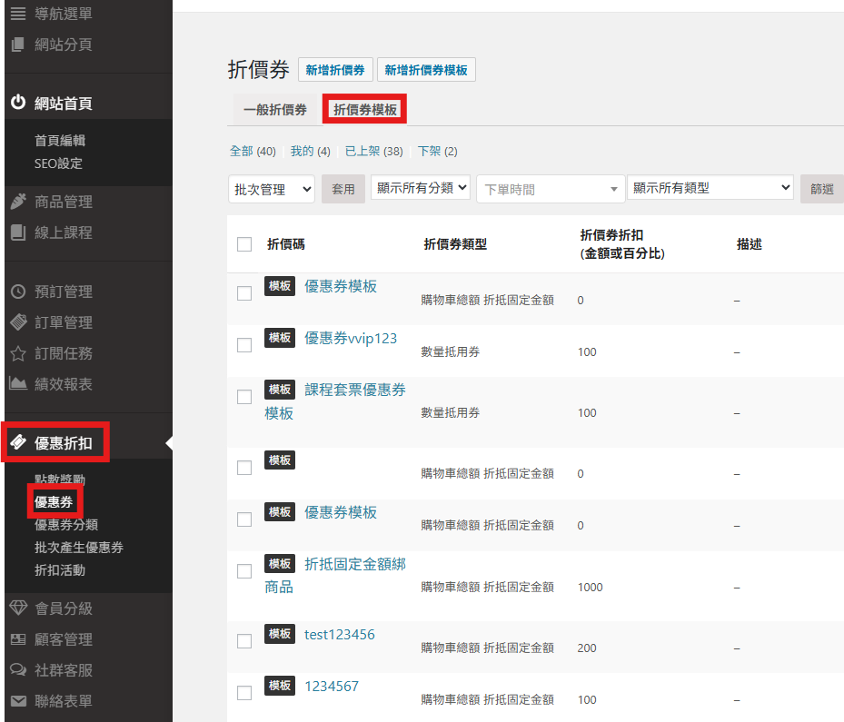Expand the 顯示所有分類 category dropdown

pos(421,188)
